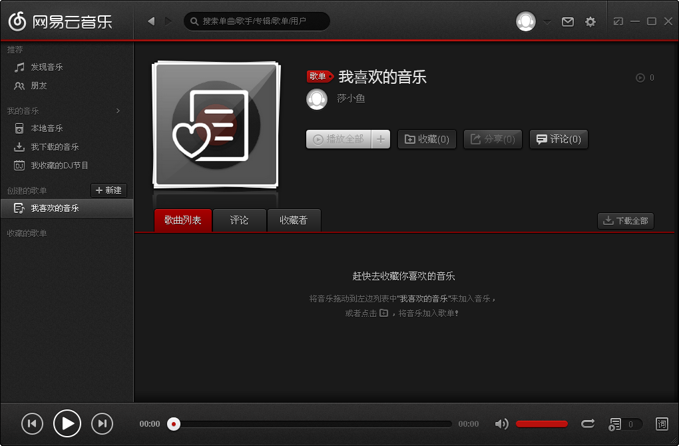Click the 收藏(0) button
This screenshot has height=446, width=679.
[x=427, y=139]
